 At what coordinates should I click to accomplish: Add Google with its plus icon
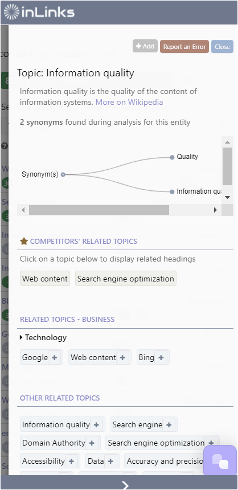point(54,357)
